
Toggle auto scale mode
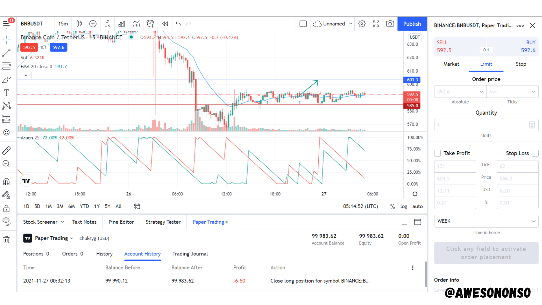[x=418, y=206]
